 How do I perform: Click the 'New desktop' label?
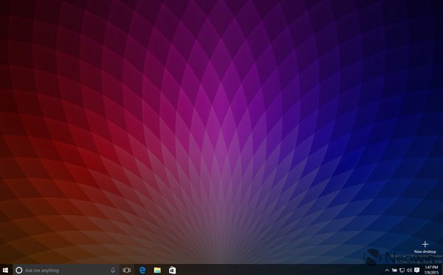pyautogui.click(x=425, y=251)
